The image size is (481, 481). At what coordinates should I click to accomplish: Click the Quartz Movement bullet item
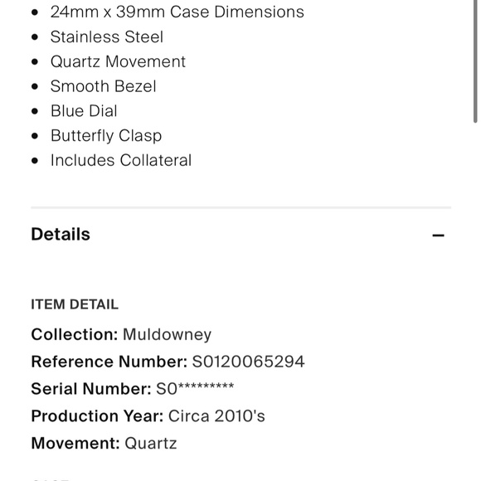tap(118, 61)
